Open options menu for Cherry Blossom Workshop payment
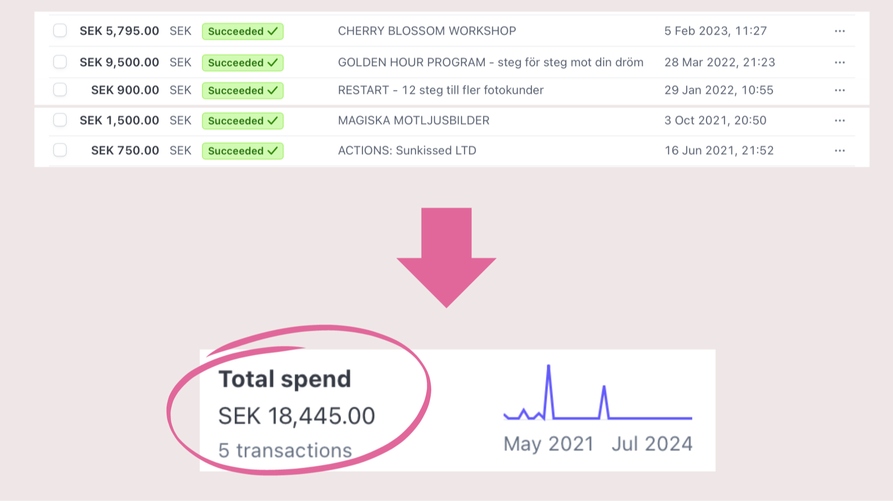The width and height of the screenshot is (893, 501). (x=840, y=31)
